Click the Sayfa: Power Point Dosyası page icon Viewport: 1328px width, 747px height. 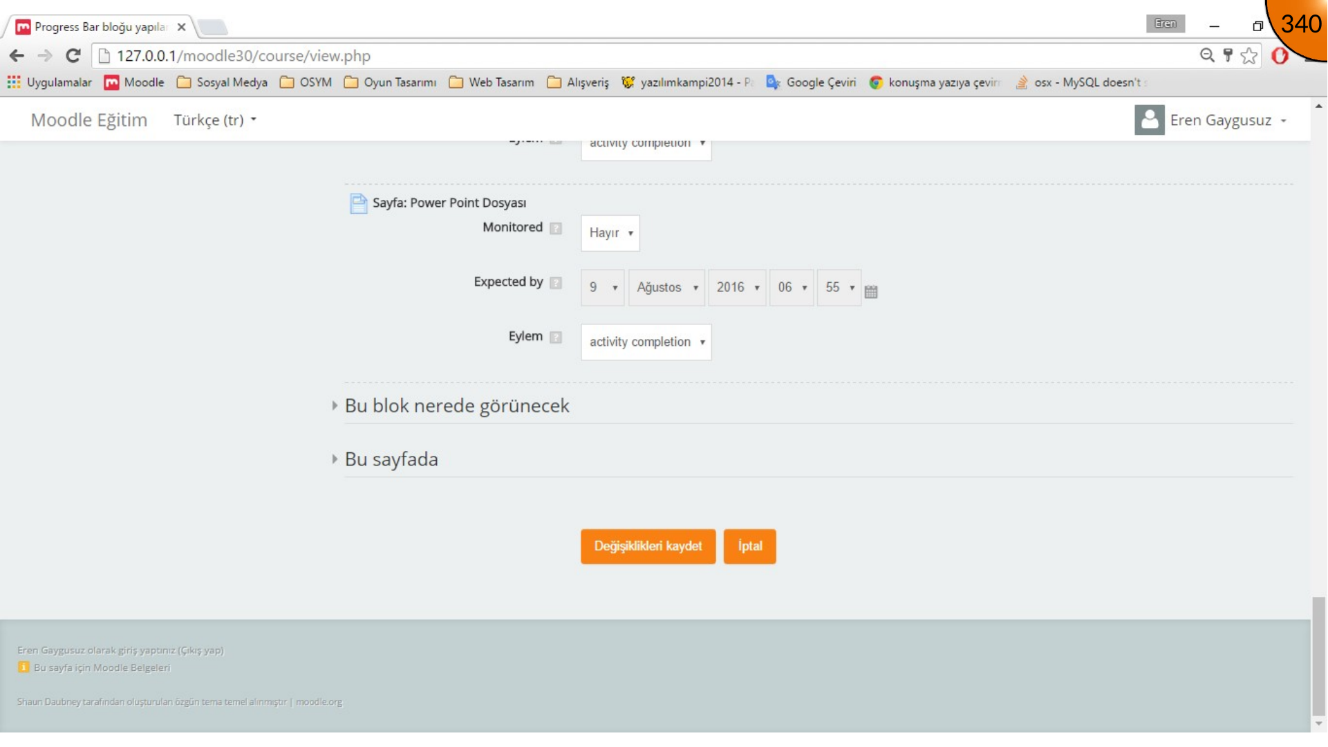pyautogui.click(x=359, y=203)
